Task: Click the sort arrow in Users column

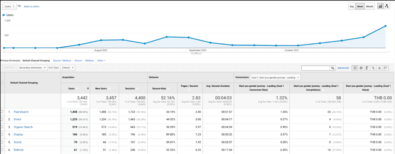Action: [x=88, y=88]
